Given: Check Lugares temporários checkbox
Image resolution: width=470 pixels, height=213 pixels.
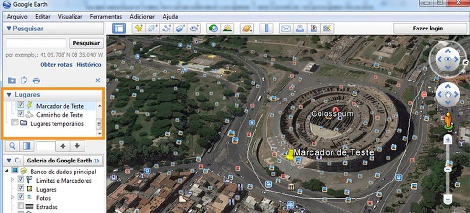Looking at the screenshot, I should [x=15, y=122].
